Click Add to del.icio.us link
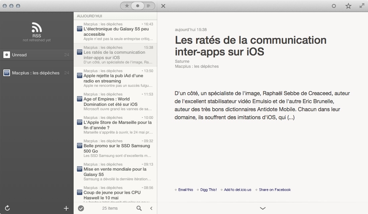The image size is (368, 214). (238, 190)
